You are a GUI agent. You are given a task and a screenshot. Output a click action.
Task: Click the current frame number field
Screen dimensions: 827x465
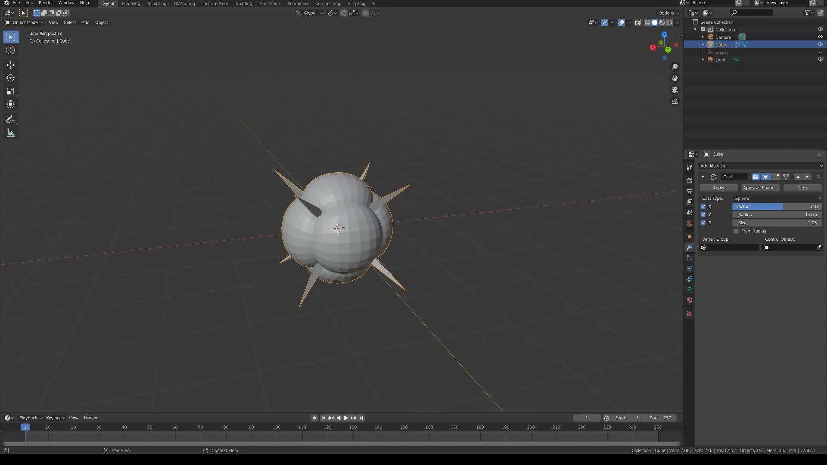click(587, 418)
